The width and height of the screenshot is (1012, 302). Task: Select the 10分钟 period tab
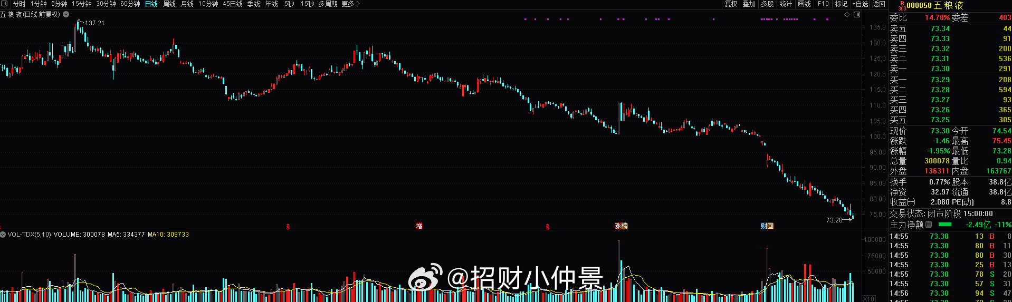[x=208, y=4]
